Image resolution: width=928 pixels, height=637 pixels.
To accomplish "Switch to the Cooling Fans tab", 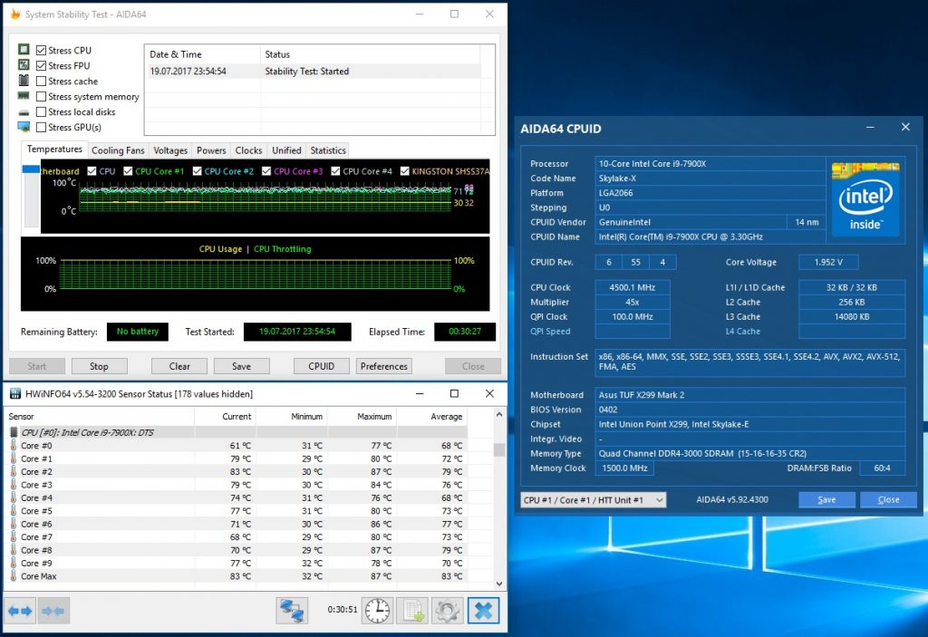I will pyautogui.click(x=118, y=150).
